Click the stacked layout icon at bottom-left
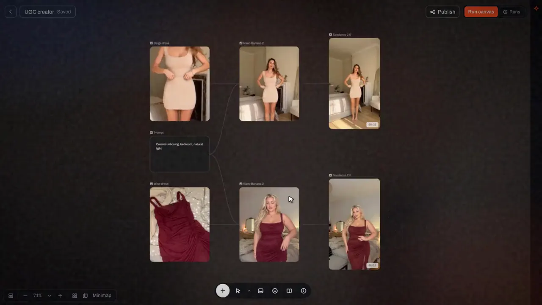542x305 pixels. (11, 296)
